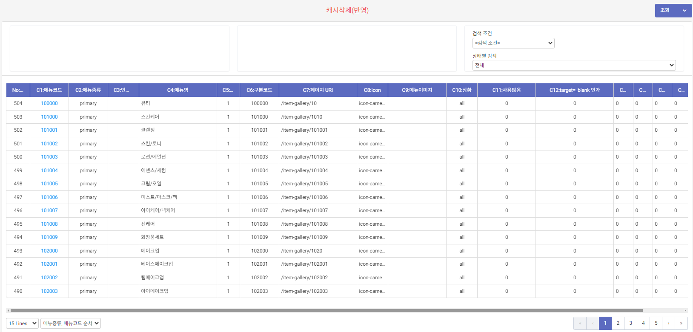Select the /item-gallery/101004 URI cell
The width and height of the screenshot is (693, 332).
coord(318,170)
